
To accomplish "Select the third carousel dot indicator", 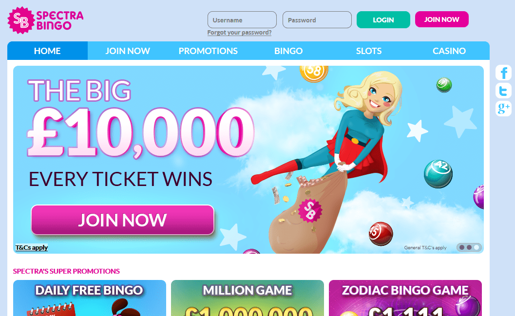I will [476, 247].
